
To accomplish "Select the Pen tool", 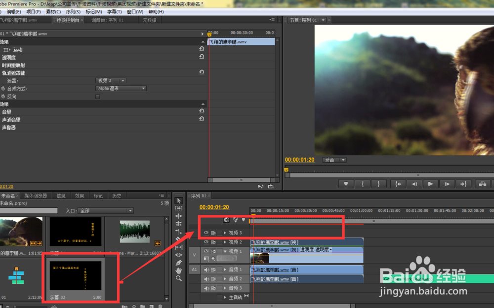I will [179, 263].
